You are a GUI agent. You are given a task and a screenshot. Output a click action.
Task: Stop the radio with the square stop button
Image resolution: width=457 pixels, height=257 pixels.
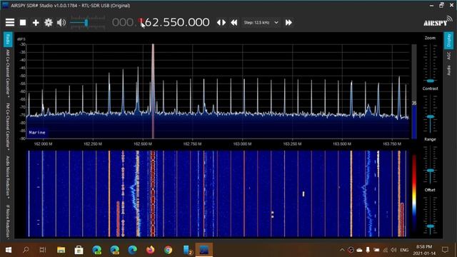pyautogui.click(x=23, y=22)
